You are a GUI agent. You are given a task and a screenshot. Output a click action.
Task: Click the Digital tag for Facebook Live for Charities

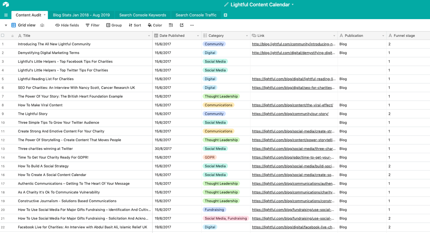click(x=210, y=227)
